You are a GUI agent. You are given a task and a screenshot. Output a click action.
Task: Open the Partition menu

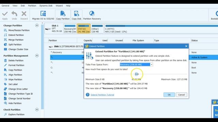[32, 6]
